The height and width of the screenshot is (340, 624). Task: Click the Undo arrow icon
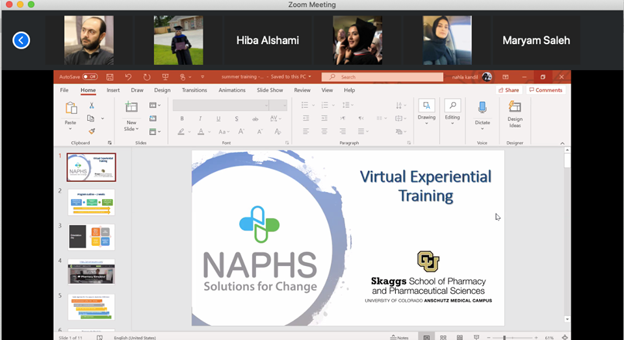point(128,77)
